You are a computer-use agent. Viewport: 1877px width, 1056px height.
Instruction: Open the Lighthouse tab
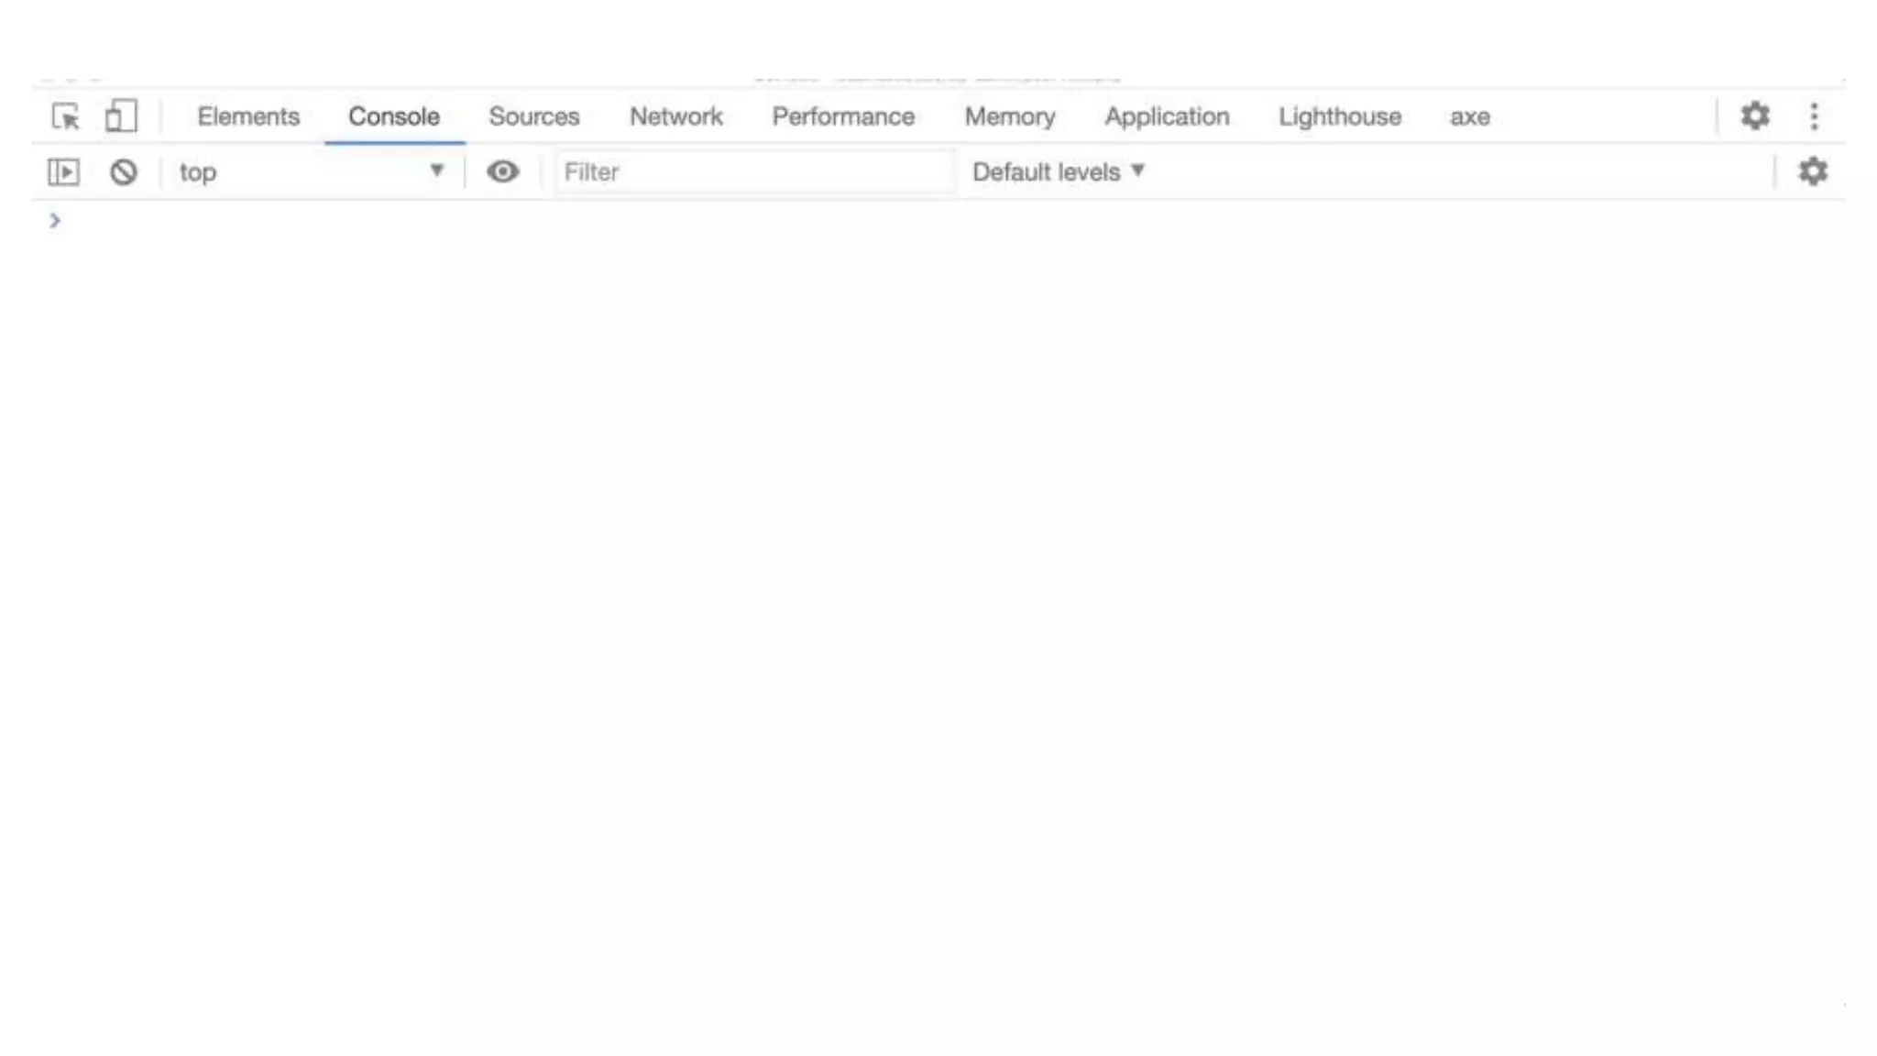click(1339, 116)
